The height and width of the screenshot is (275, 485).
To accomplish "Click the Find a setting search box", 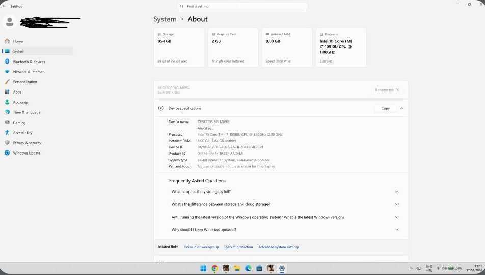I will (x=242, y=6).
